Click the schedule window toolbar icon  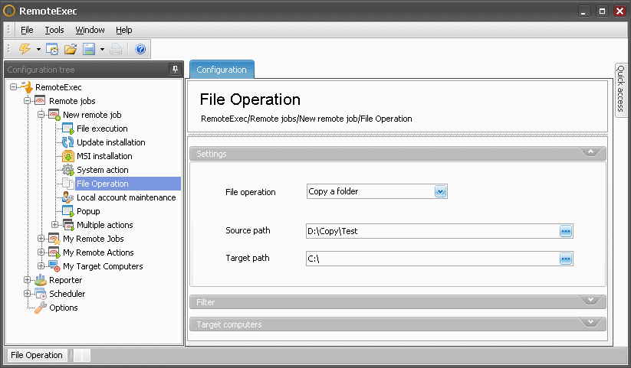click(52, 49)
